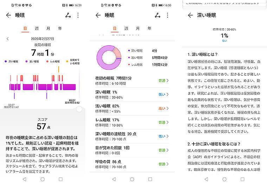Tap Android home button on middle screen
Viewport: 267px width, 184px height.
[132, 179]
